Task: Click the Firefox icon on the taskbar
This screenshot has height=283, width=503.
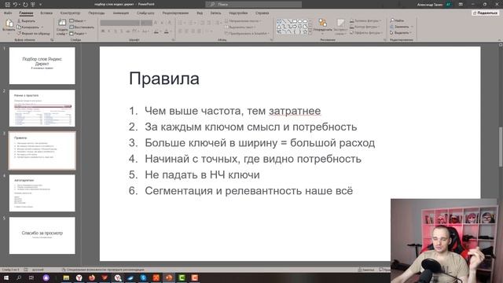Action: 92,277
